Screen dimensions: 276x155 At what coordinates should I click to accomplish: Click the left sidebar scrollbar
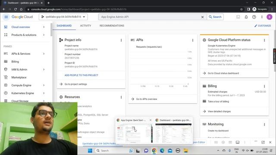tap(51, 30)
